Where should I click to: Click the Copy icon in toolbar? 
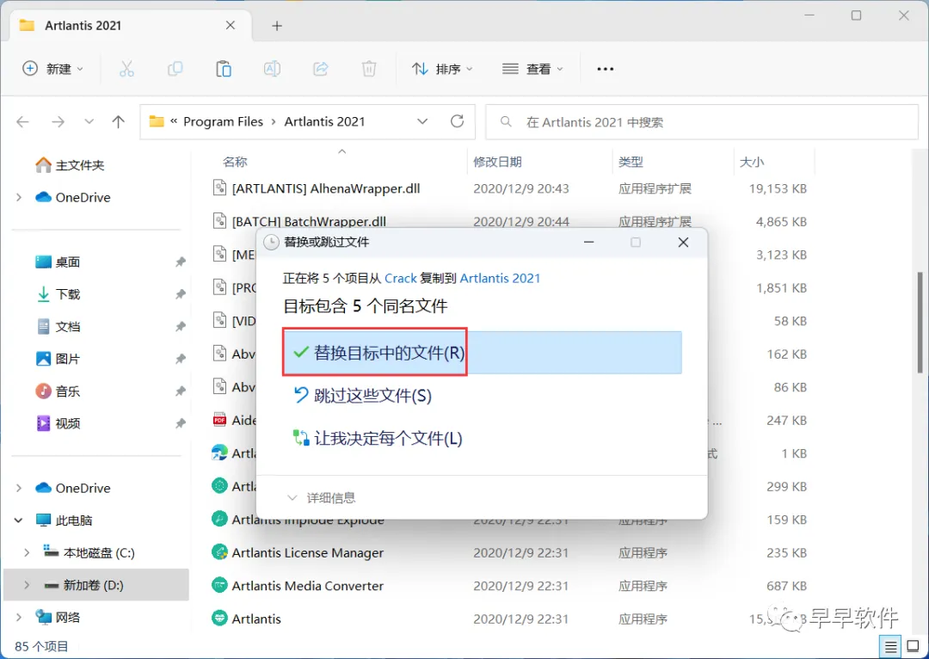click(175, 69)
